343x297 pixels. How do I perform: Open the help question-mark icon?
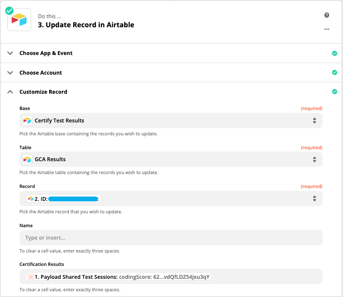point(327,15)
